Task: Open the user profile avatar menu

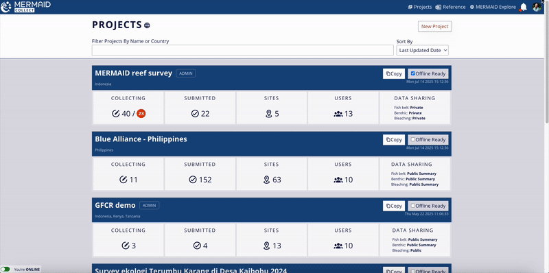Action: coord(537,7)
